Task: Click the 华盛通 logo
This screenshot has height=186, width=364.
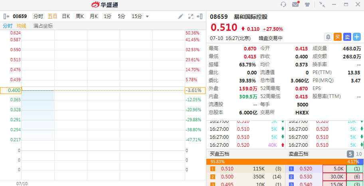Action: pyautogui.click(x=105, y=4)
